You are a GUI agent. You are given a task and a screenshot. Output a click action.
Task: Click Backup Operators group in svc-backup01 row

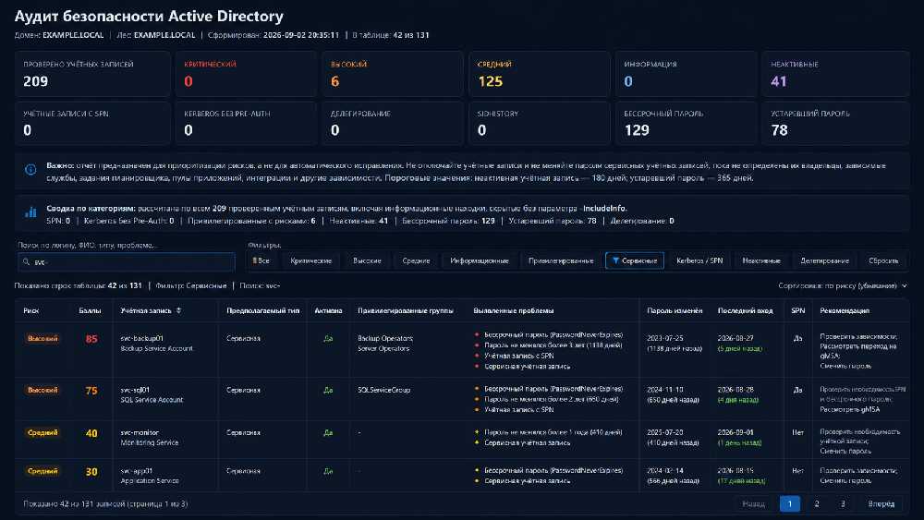pyautogui.click(x=385, y=338)
